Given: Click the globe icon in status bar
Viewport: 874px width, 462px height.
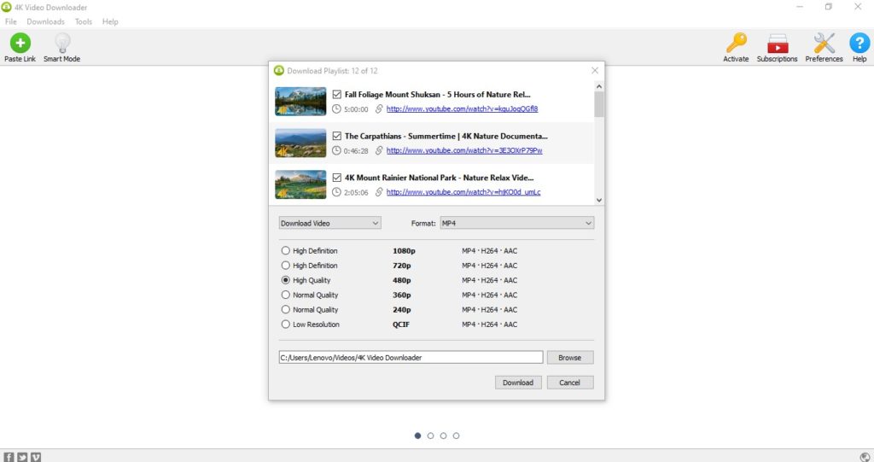Looking at the screenshot, I should 865,456.
